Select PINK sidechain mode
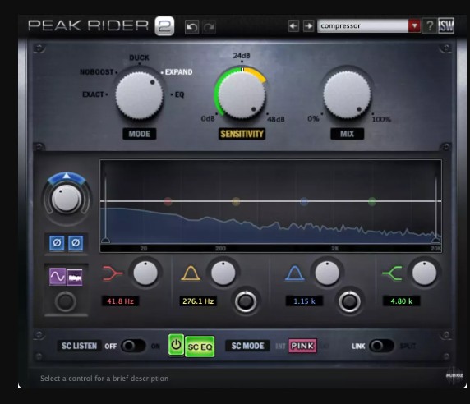The width and height of the screenshot is (470, 404). point(302,346)
